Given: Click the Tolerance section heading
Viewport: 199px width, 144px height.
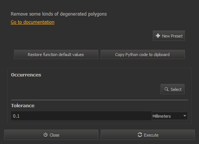Looking at the screenshot, I should pos(23,106).
